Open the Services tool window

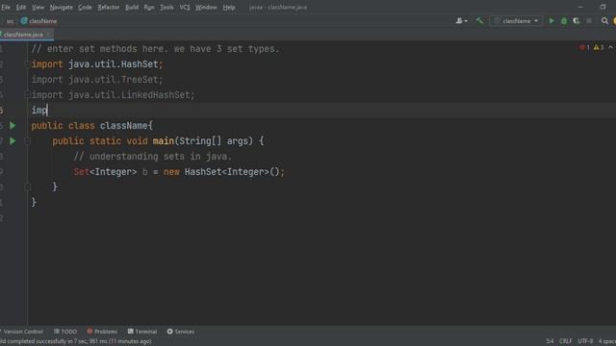coord(180,332)
